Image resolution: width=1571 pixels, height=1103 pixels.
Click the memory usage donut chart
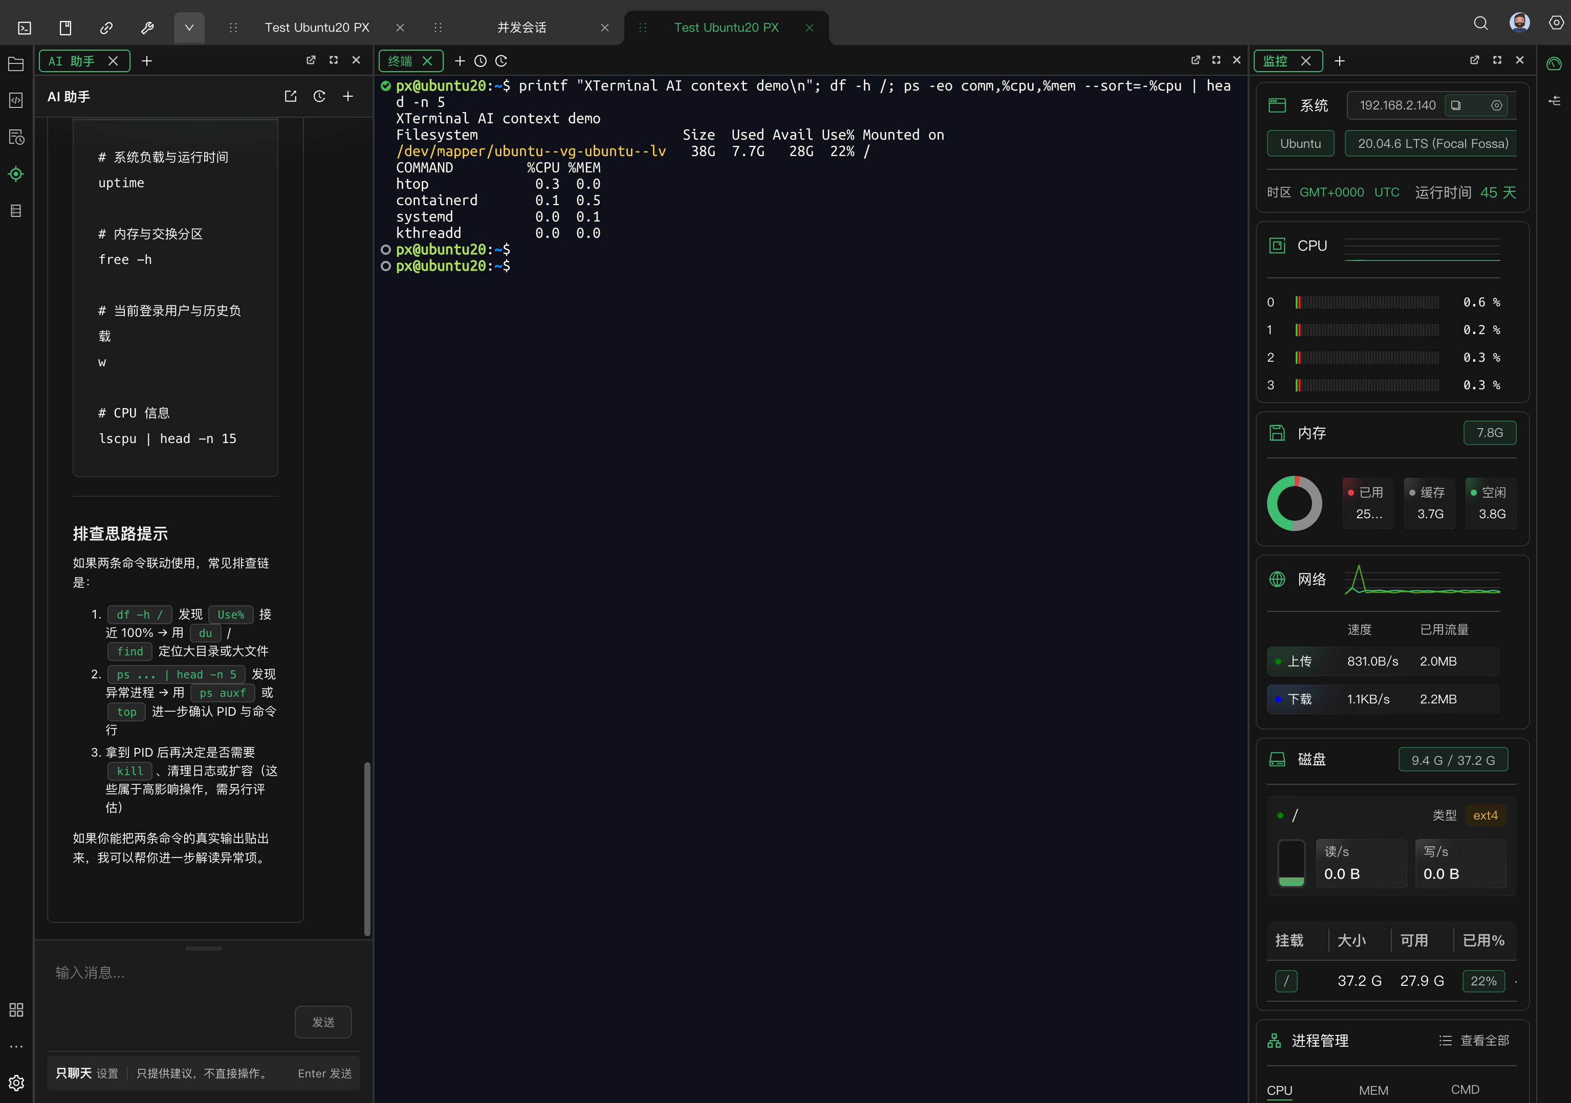pyautogui.click(x=1295, y=503)
